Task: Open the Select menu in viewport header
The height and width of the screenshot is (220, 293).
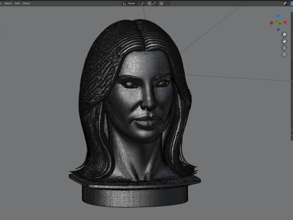Action: (x=8, y=3)
